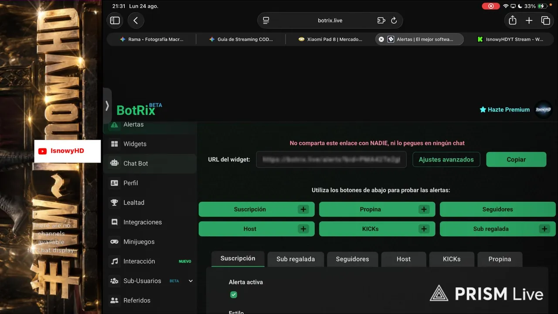Image resolution: width=558 pixels, height=314 pixels.
Task: Click the plus on Sub regalada test button
Action: (544, 229)
